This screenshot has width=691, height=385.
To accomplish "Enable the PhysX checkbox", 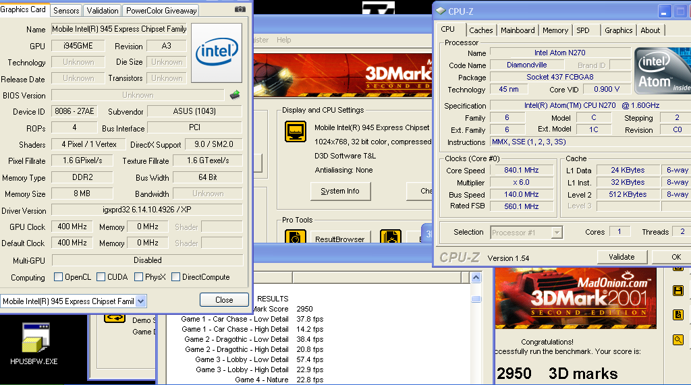I will [138, 276].
